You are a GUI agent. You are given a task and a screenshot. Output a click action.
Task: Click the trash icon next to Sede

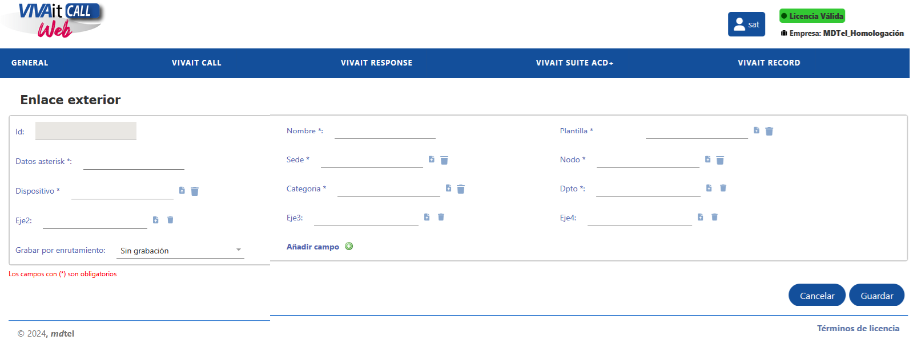tap(444, 160)
